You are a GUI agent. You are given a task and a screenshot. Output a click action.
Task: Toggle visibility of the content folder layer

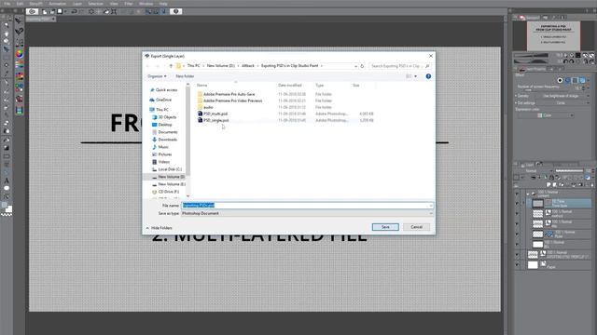[x=517, y=194]
